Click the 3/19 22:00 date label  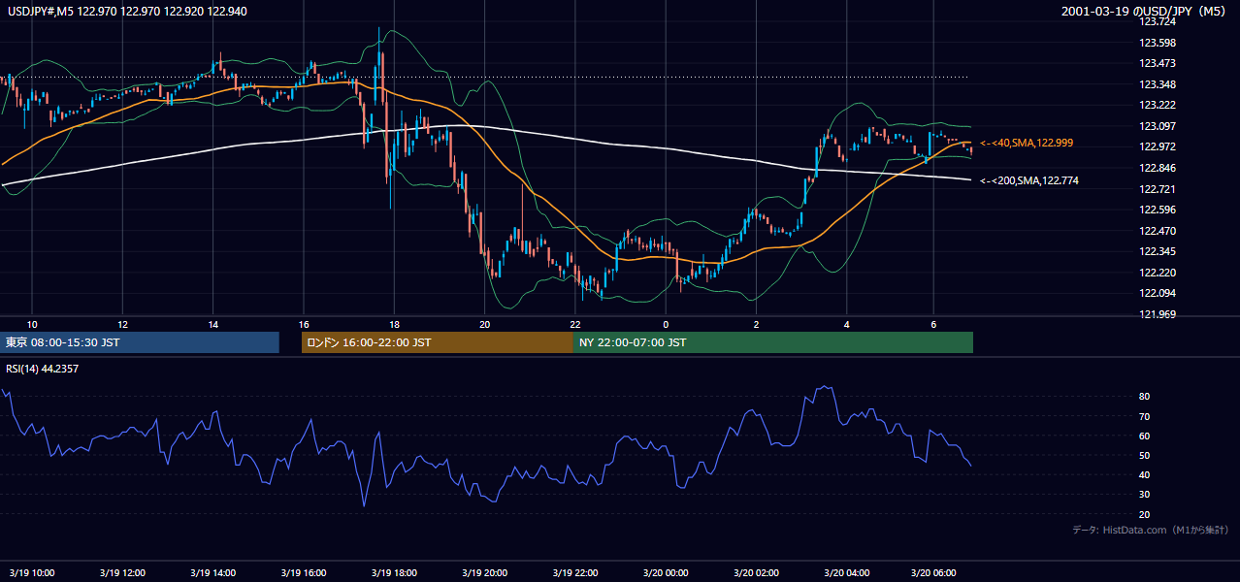(574, 573)
